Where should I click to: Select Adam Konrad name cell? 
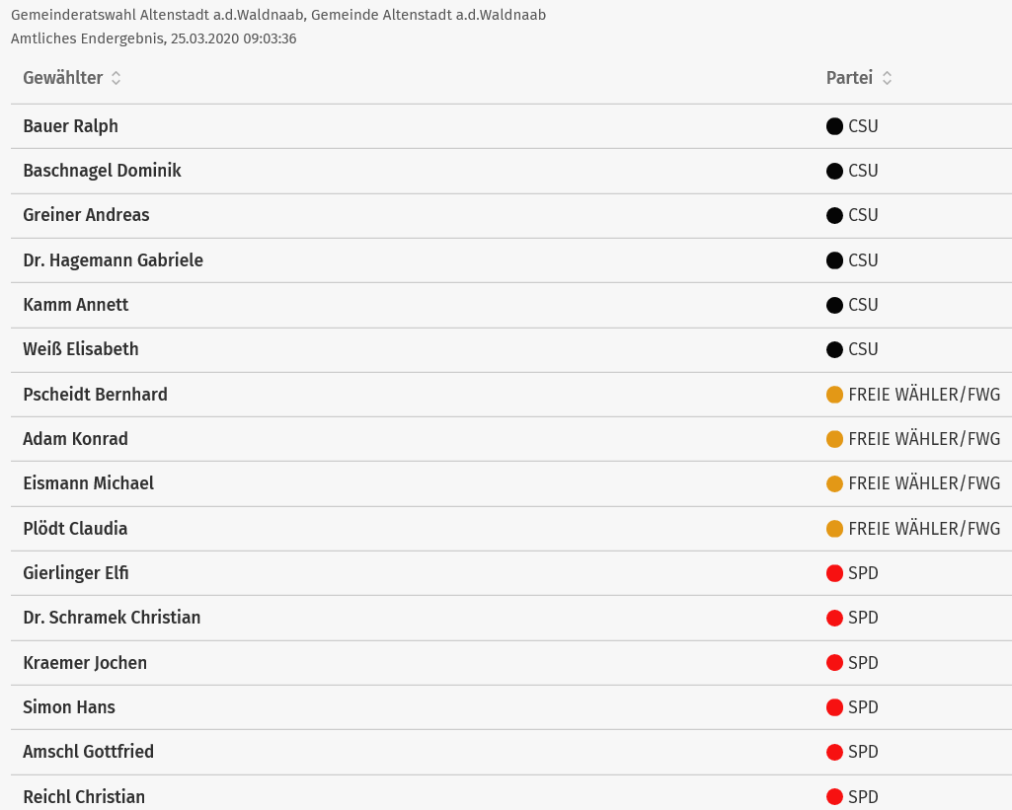point(75,439)
